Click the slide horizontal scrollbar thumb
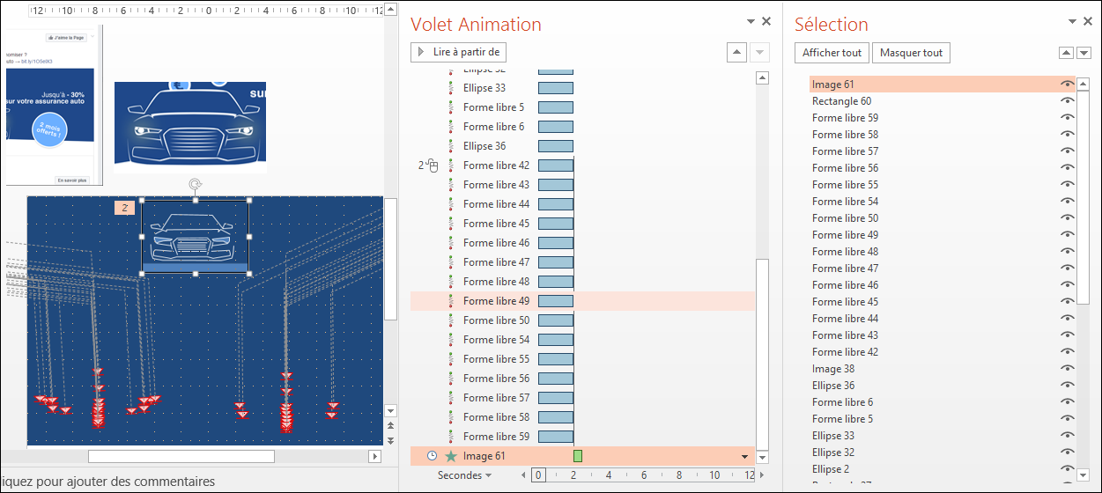The height and width of the screenshot is (493, 1102). click(x=181, y=456)
